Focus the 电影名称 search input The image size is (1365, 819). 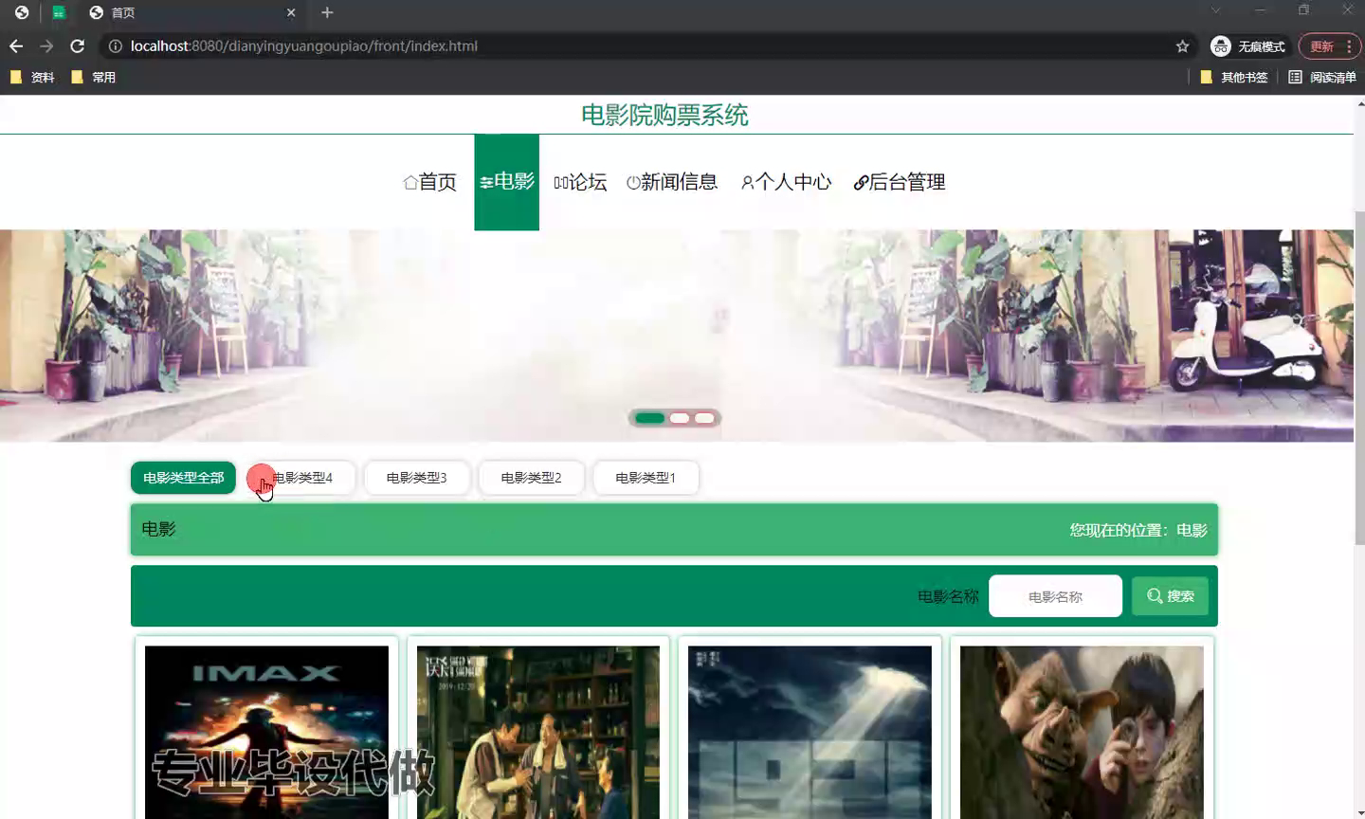[1055, 596]
